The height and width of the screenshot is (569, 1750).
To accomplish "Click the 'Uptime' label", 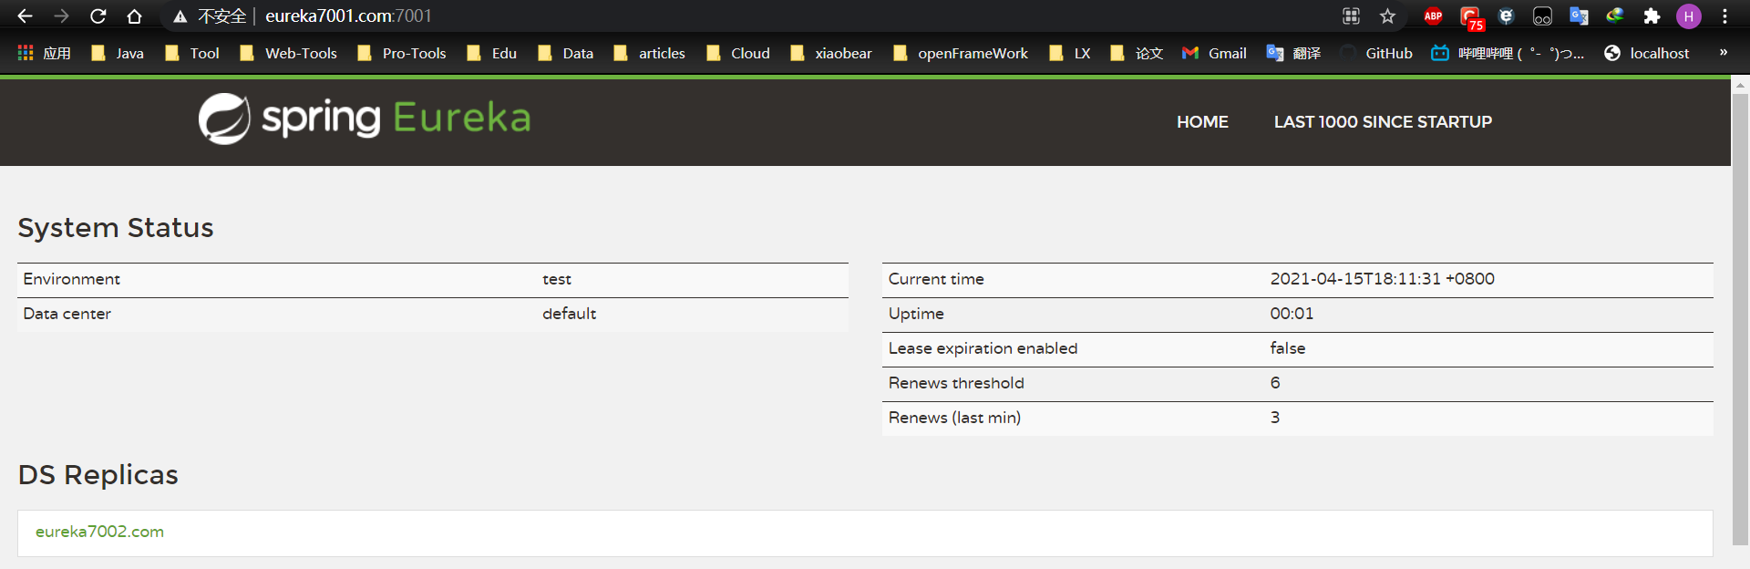I will pos(916,314).
